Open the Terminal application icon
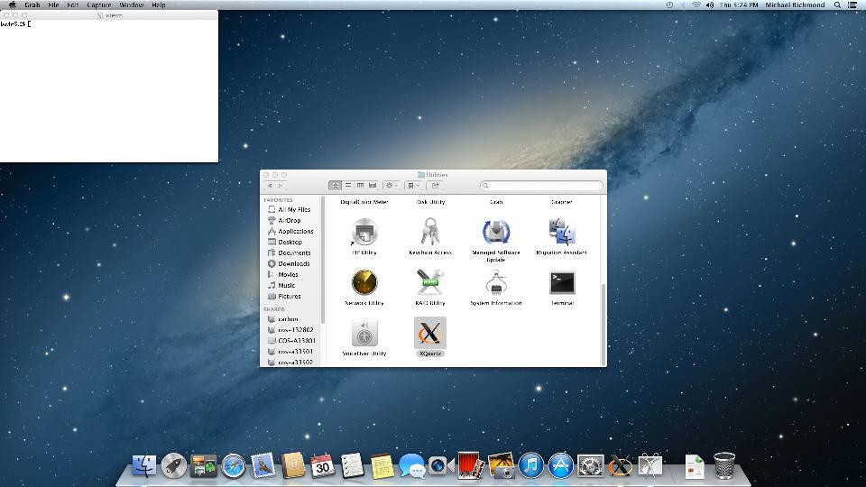The image size is (866, 487). [x=561, y=283]
